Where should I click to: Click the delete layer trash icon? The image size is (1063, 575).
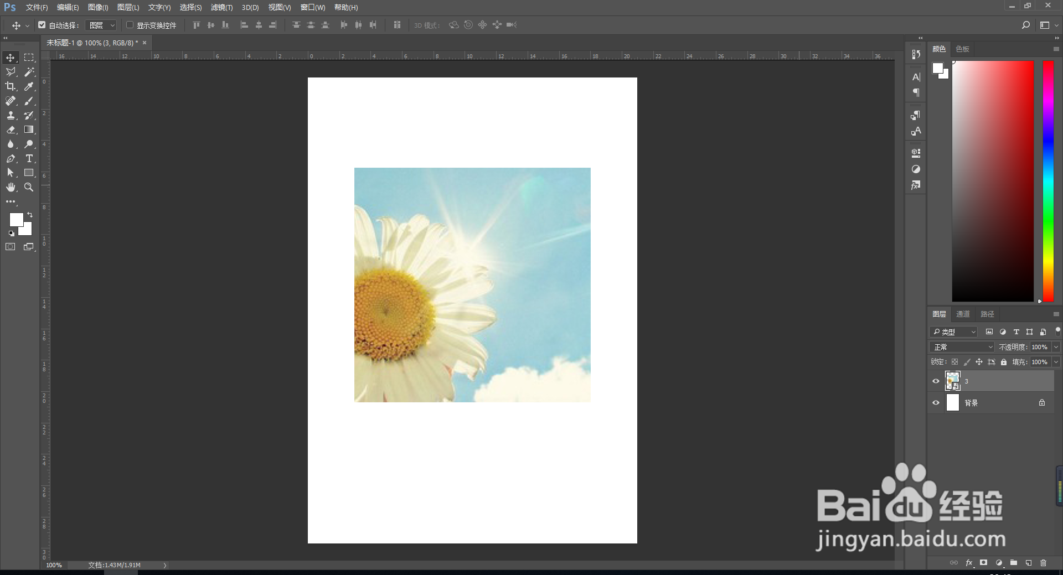(1043, 563)
